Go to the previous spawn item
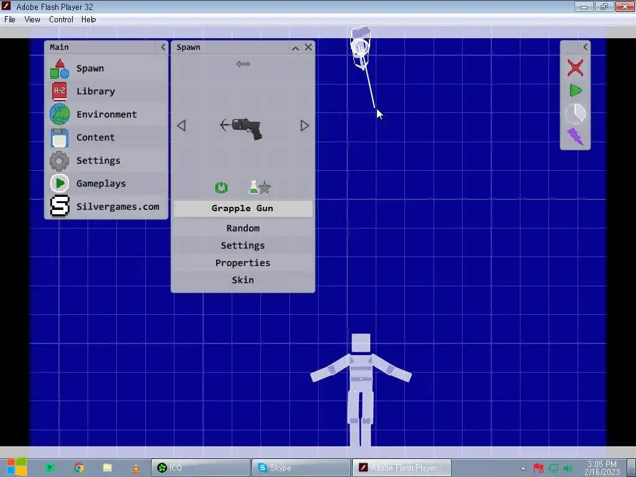 [x=181, y=125]
